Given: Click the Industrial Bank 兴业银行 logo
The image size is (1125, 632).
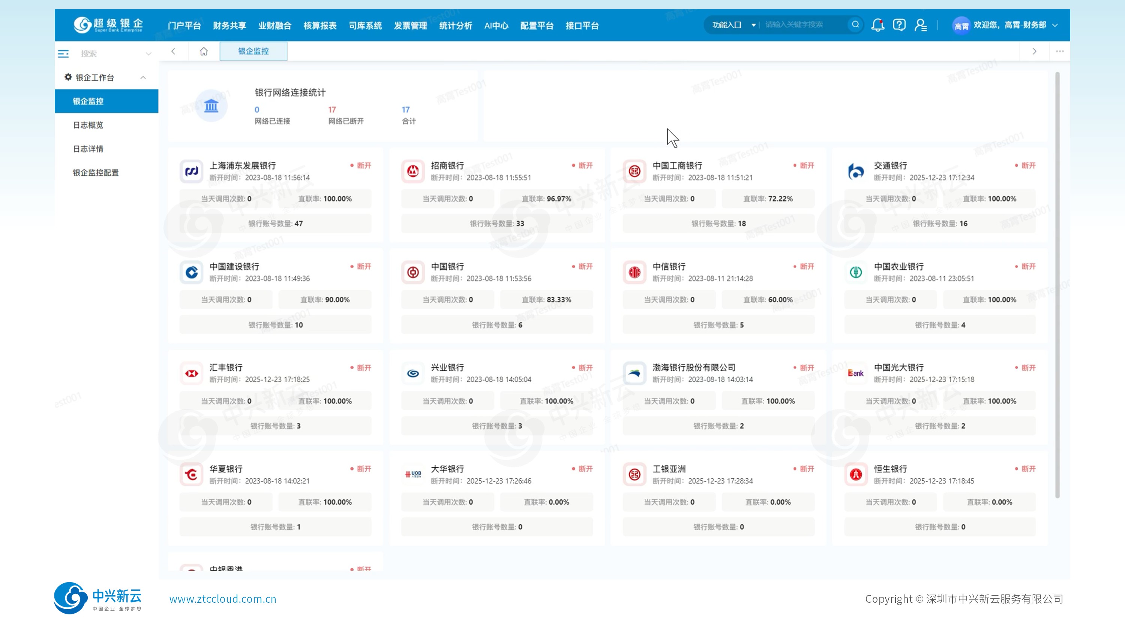Looking at the screenshot, I should pos(413,374).
